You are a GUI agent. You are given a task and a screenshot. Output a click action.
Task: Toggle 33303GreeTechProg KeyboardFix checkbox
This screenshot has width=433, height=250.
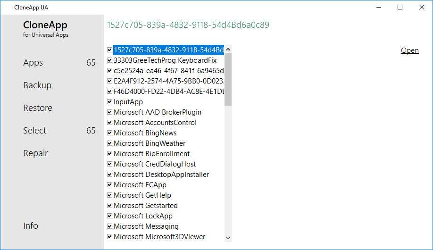point(110,60)
